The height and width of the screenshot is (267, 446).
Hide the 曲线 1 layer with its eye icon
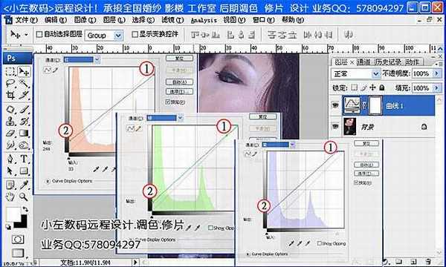point(335,105)
